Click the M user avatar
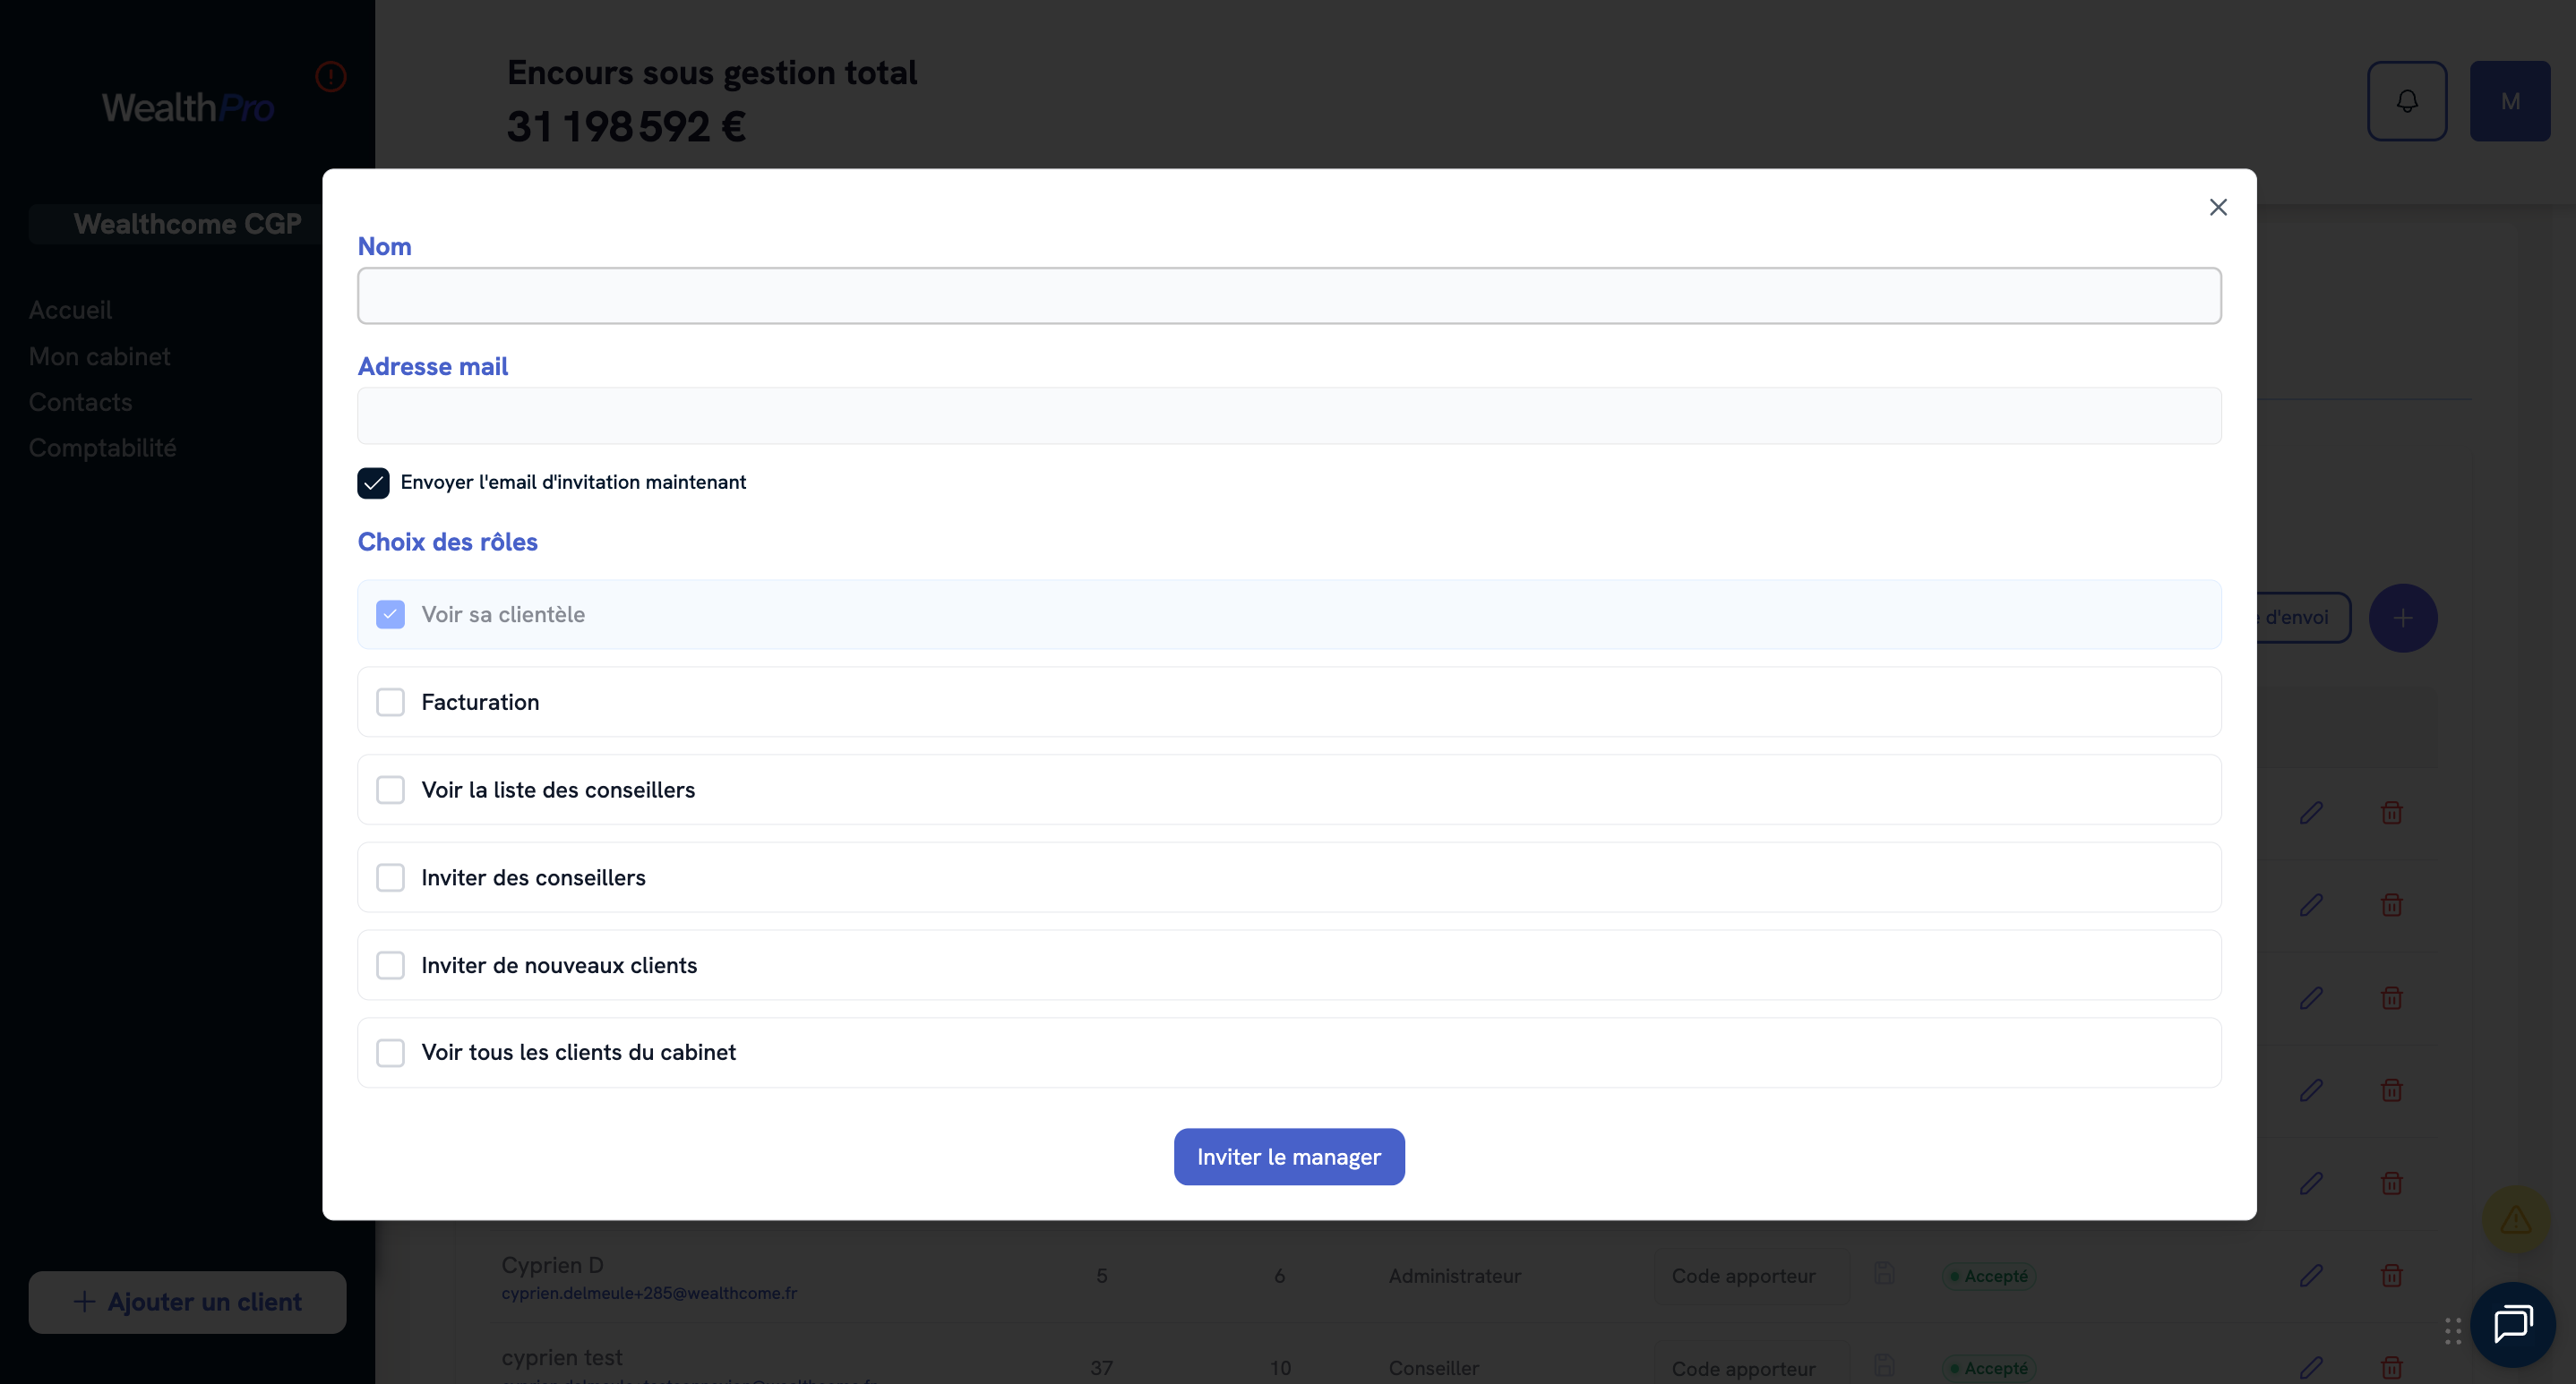 [2509, 101]
